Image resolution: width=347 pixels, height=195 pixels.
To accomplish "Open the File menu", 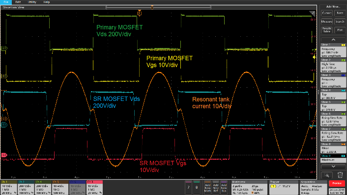I will 6,2.
